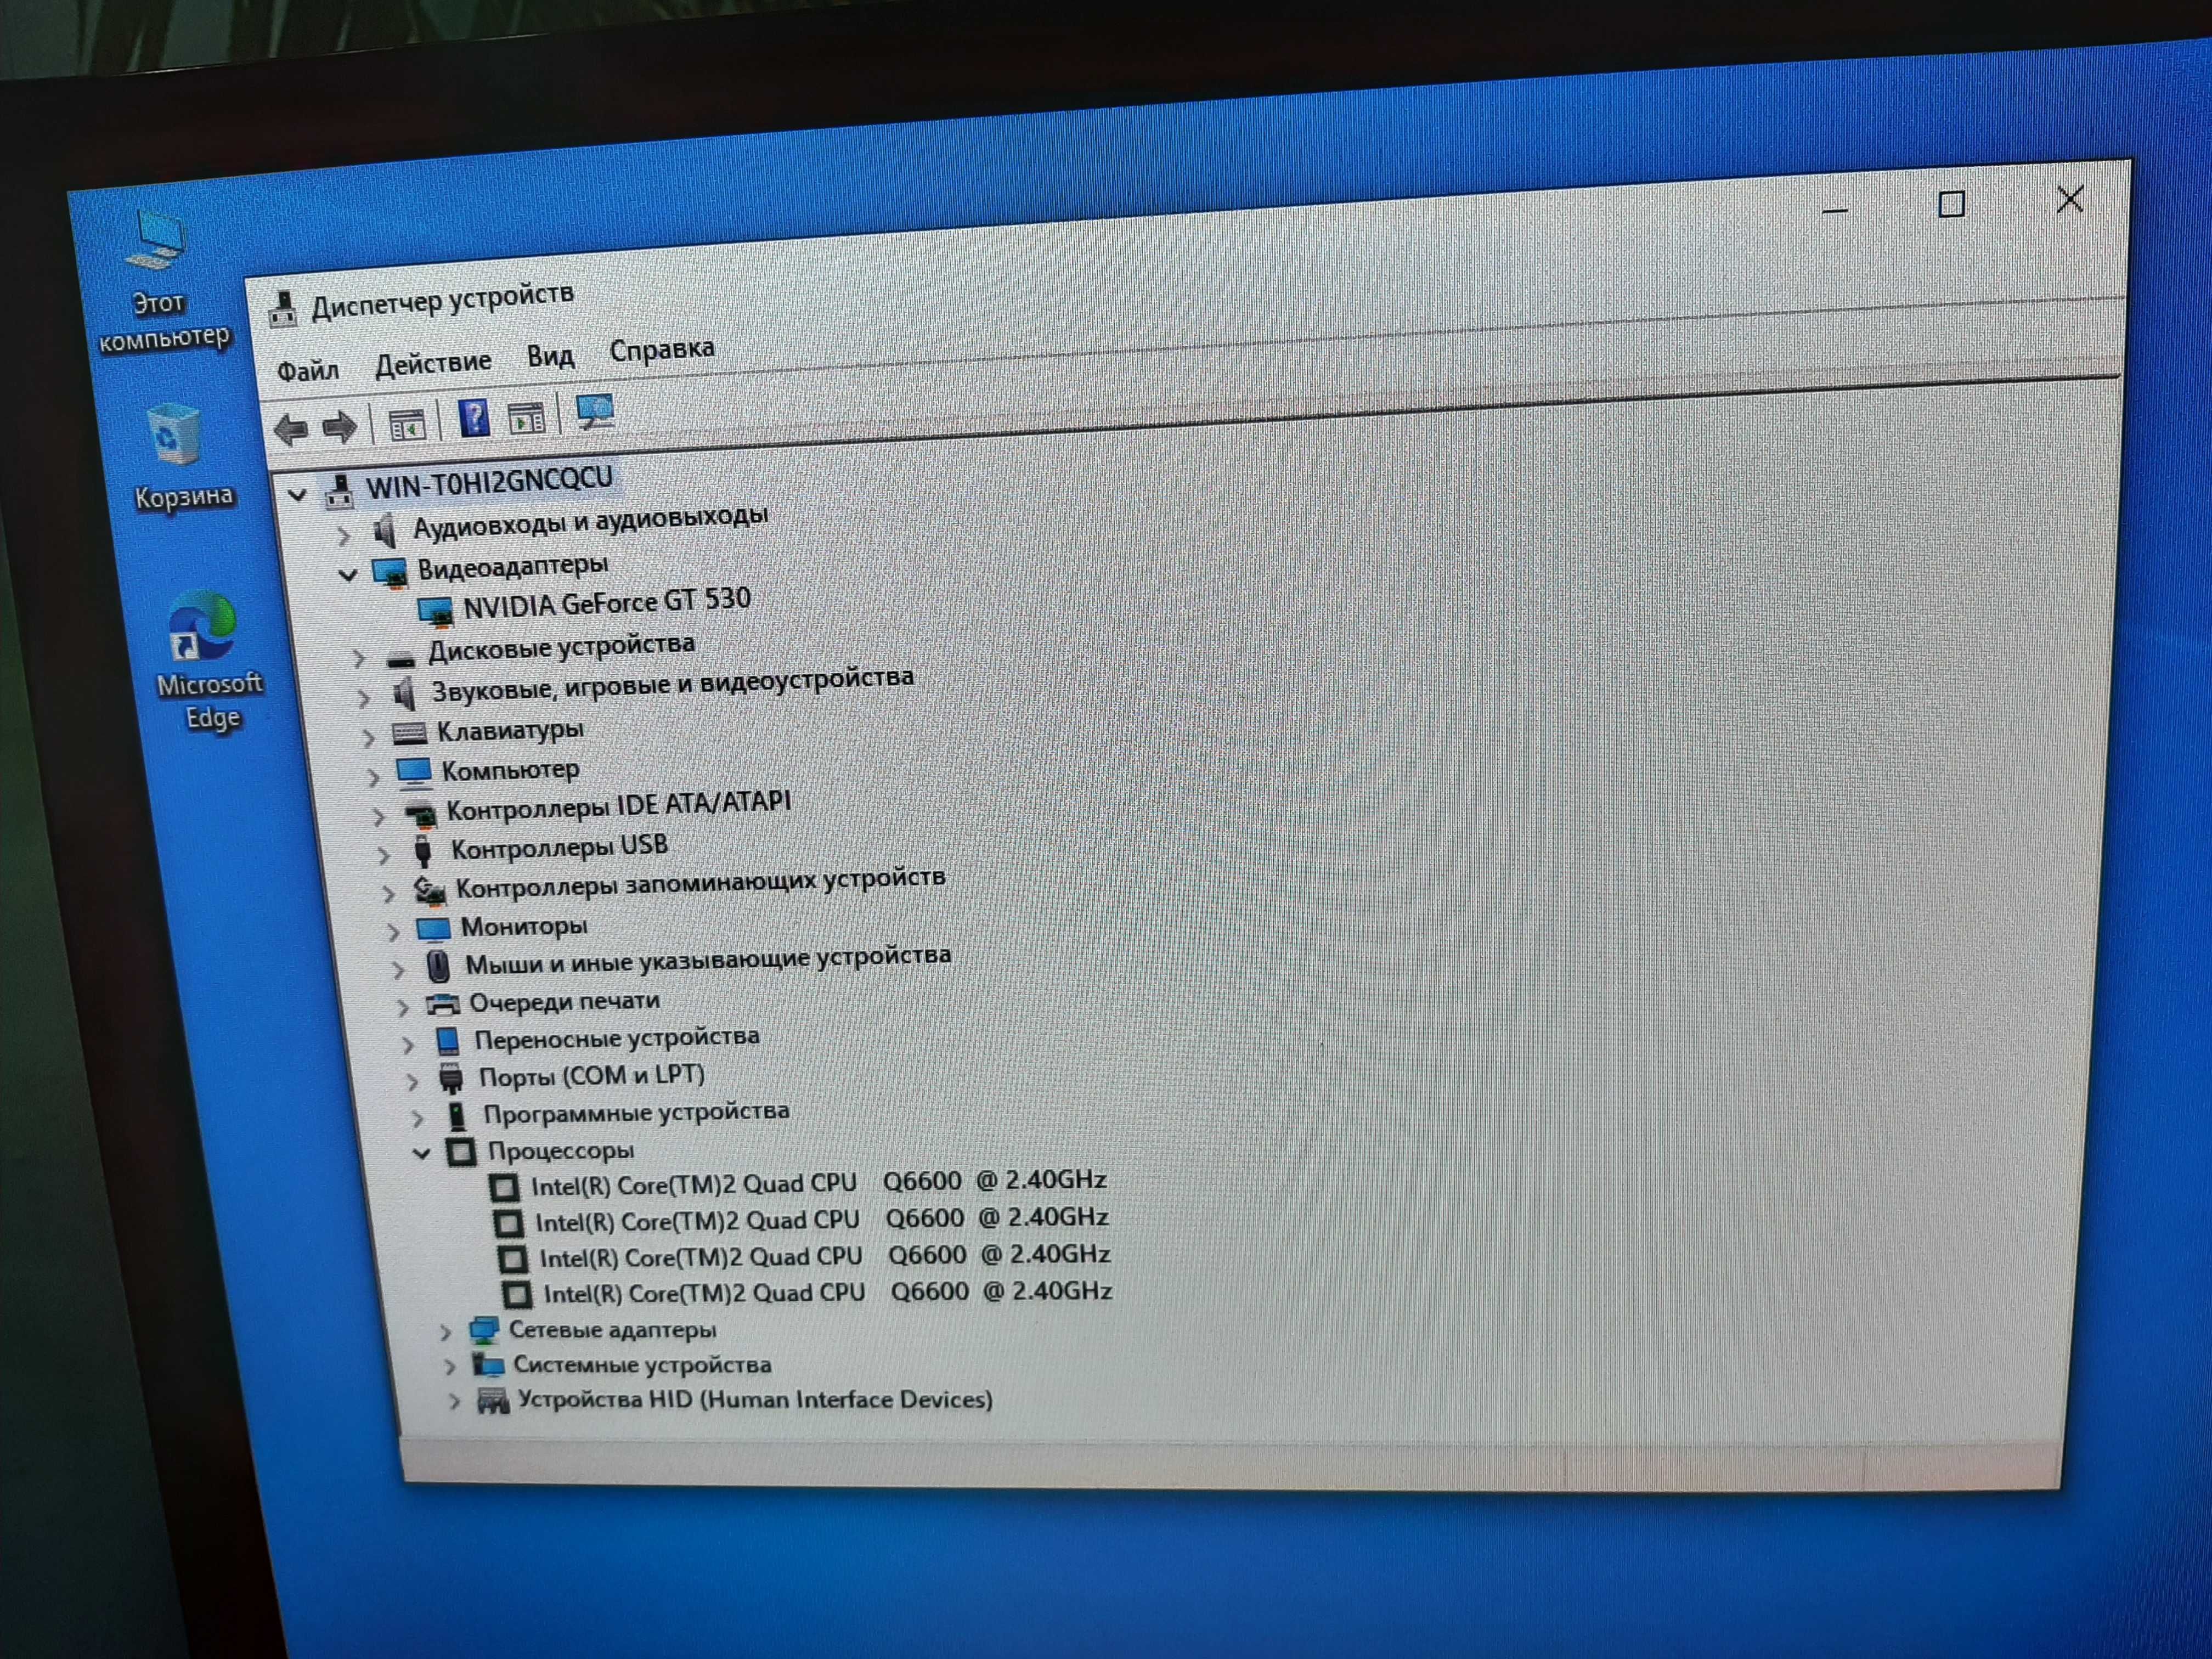Viewport: 2212px width, 1659px height.
Task: Click the mouse icon beside Мыши и иные указывающие устройства
Action: click(438, 966)
